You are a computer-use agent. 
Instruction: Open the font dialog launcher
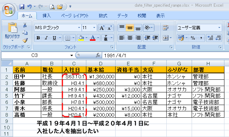pyautogui.click(x=112, y=47)
